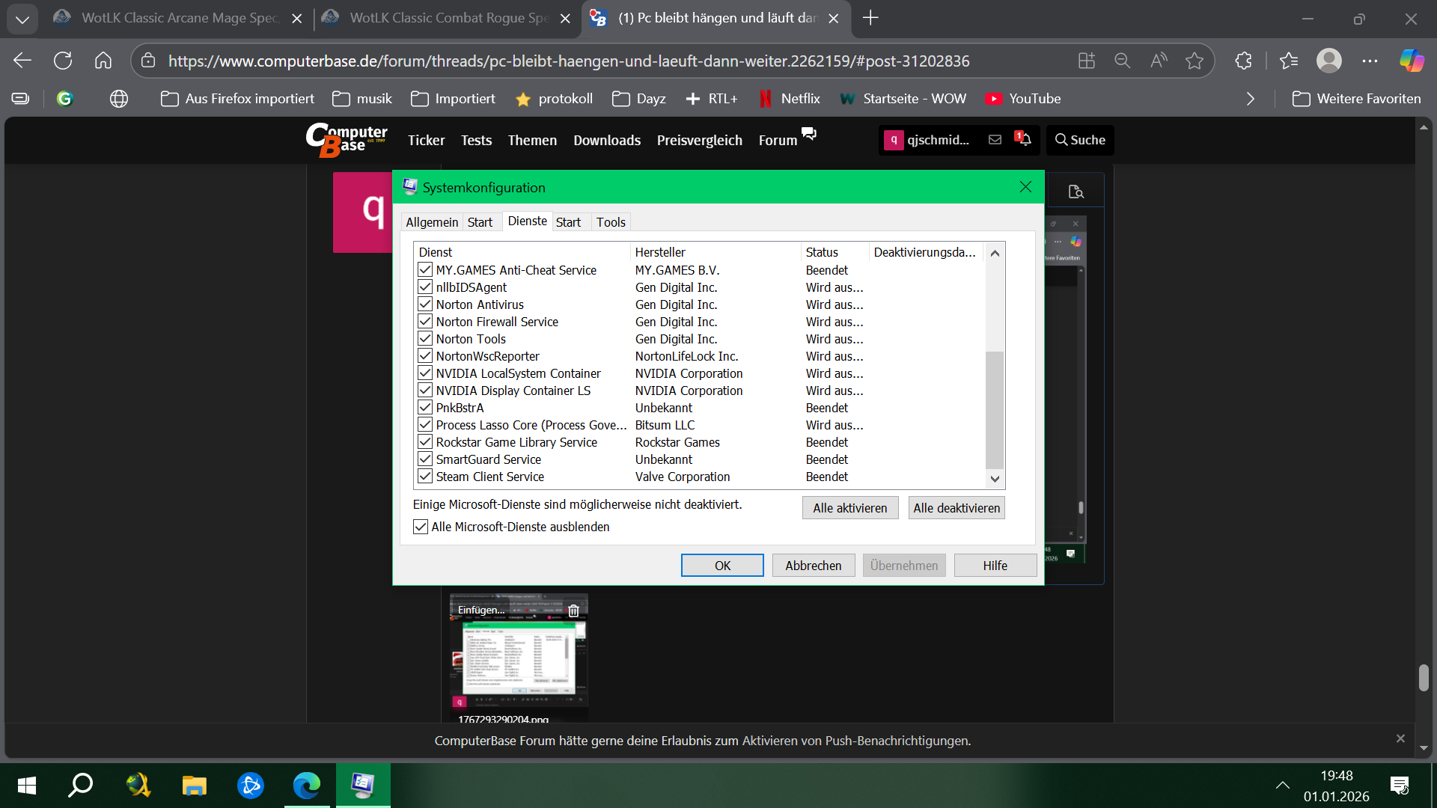Open the browser home page icon
This screenshot has width=1437, height=808.
[103, 61]
